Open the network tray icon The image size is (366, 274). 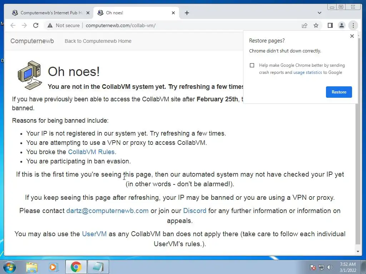(x=321, y=267)
